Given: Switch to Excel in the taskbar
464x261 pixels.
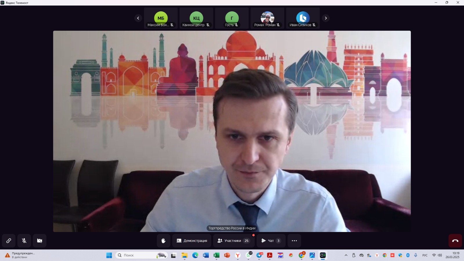Looking at the screenshot, I should 216,255.
